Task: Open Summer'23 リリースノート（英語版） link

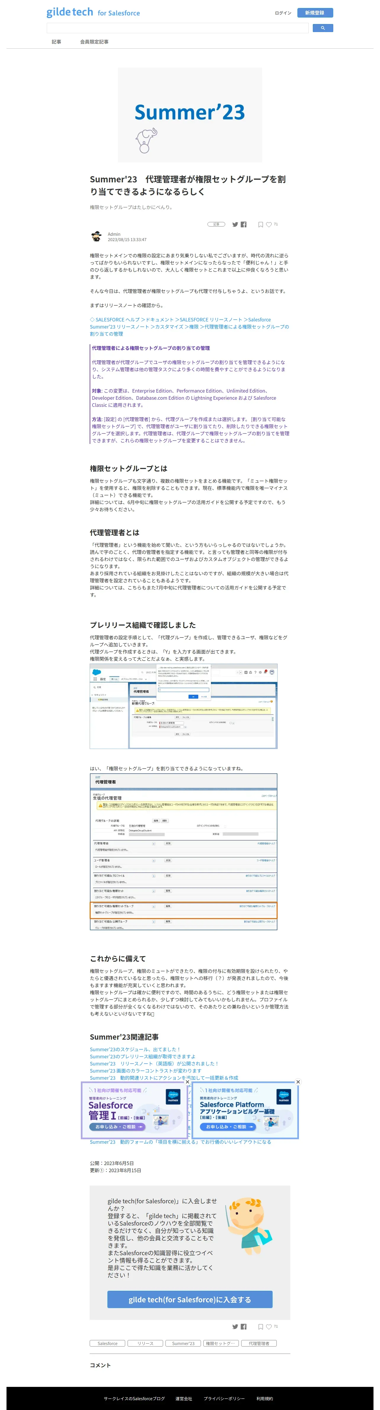Action: point(154,1064)
